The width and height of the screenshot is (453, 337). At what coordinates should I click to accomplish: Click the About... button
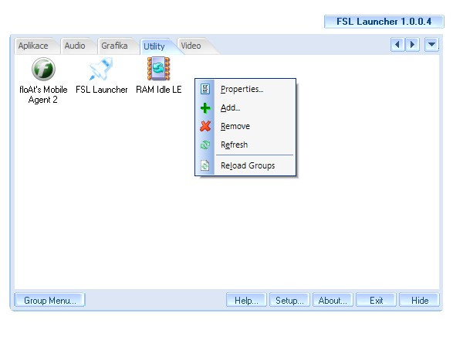pyautogui.click(x=333, y=300)
